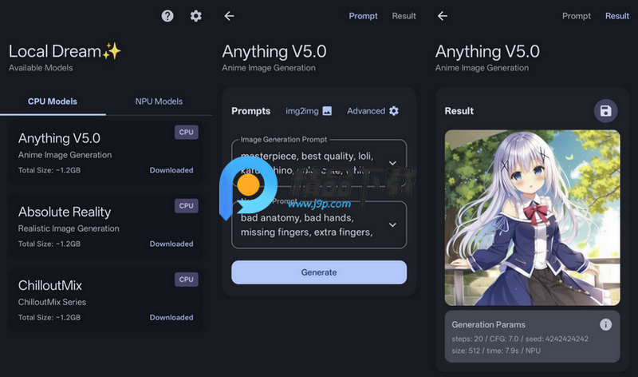Click CPU badge on Anything V5.0
Image resolution: width=638 pixels, height=377 pixels.
pyautogui.click(x=187, y=132)
